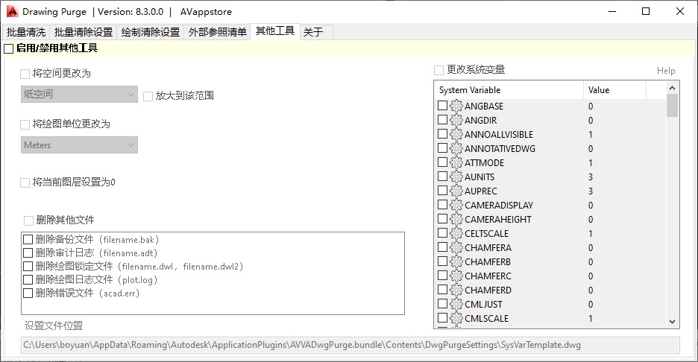Click the settings file path field
Viewport: 698px width, 362px height.
350,345
